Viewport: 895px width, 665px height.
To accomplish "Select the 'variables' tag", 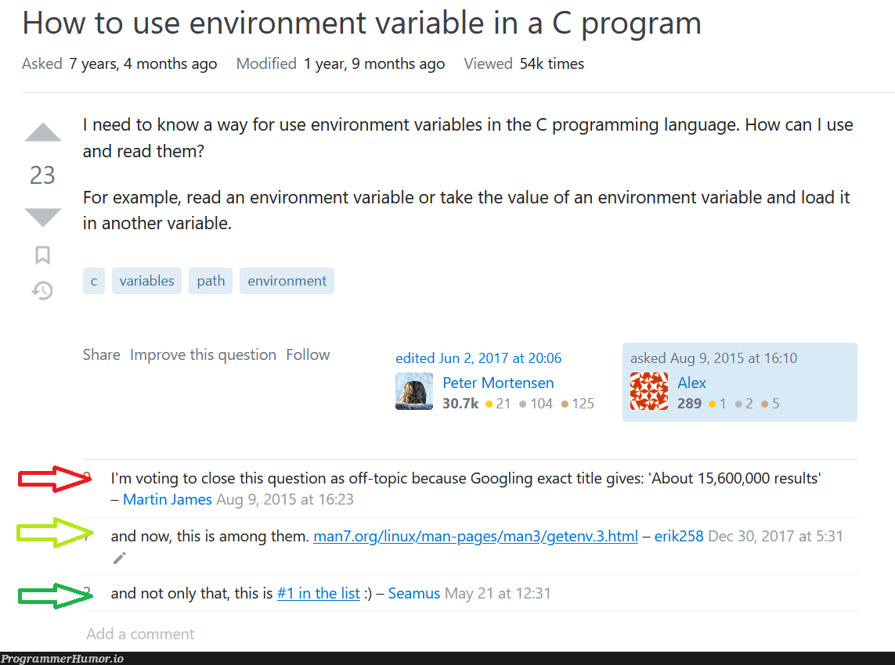I will point(146,280).
